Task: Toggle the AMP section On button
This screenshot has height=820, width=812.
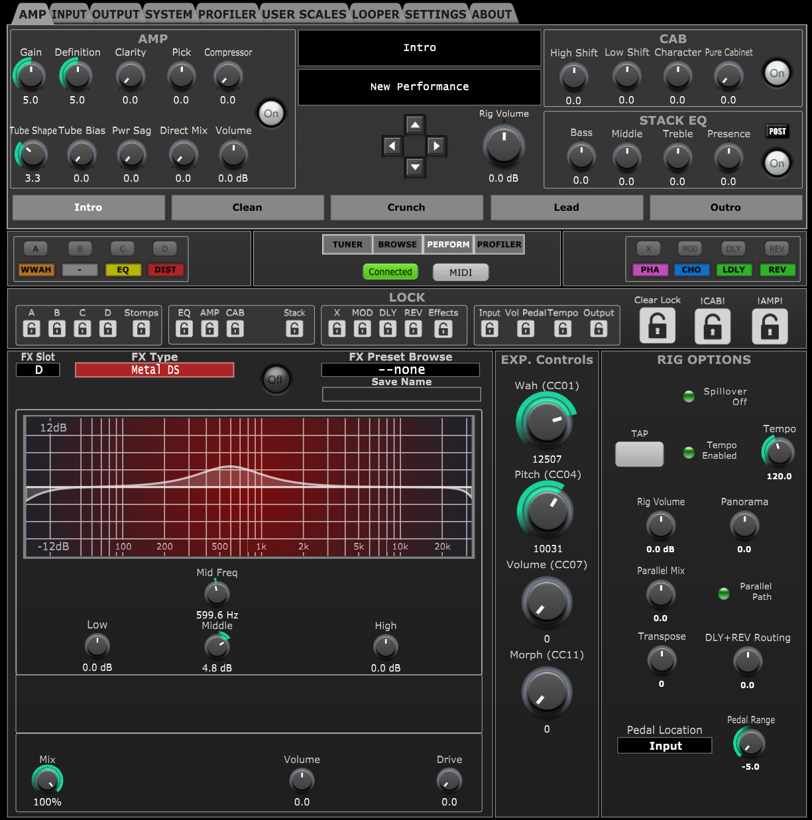Action: (271, 113)
